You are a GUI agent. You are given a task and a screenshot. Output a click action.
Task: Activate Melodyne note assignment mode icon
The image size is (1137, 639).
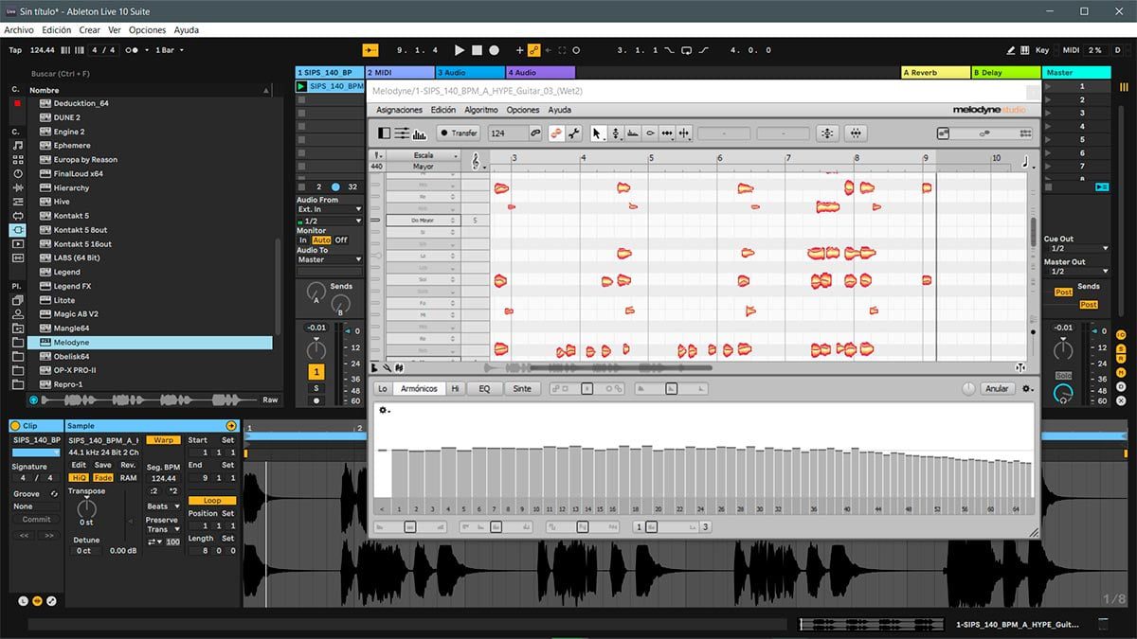(557, 133)
